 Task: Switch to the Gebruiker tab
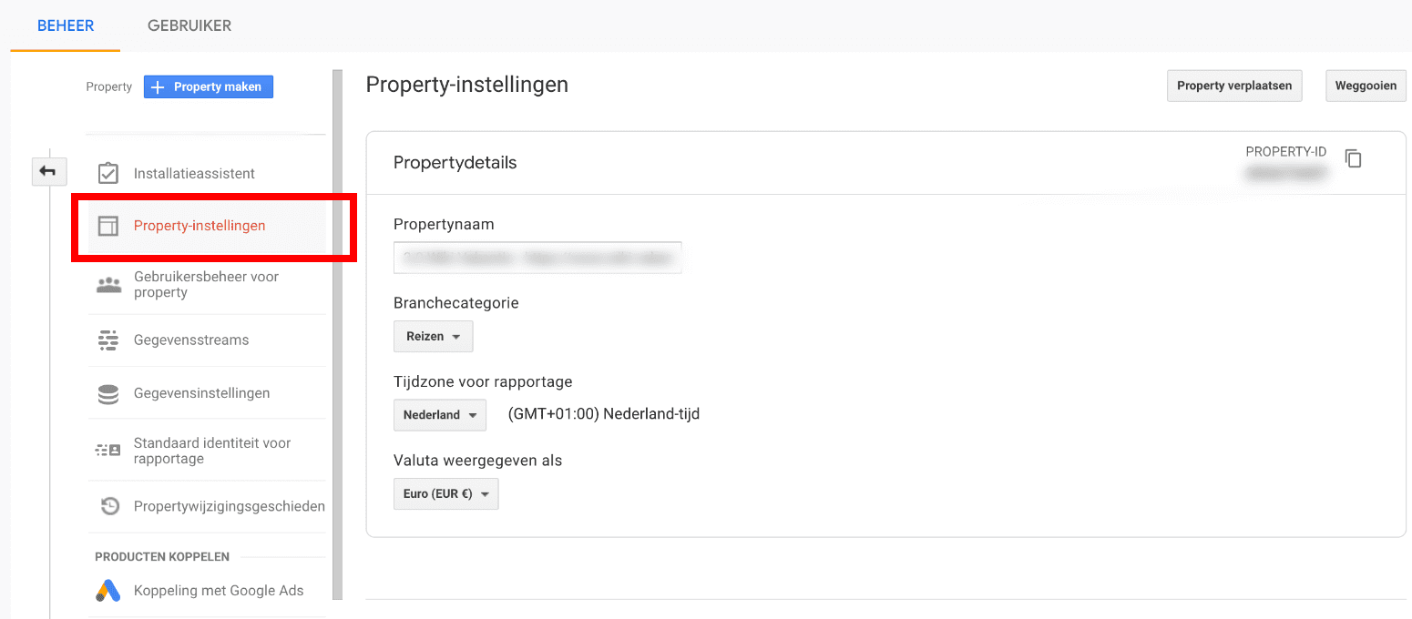pos(189,25)
